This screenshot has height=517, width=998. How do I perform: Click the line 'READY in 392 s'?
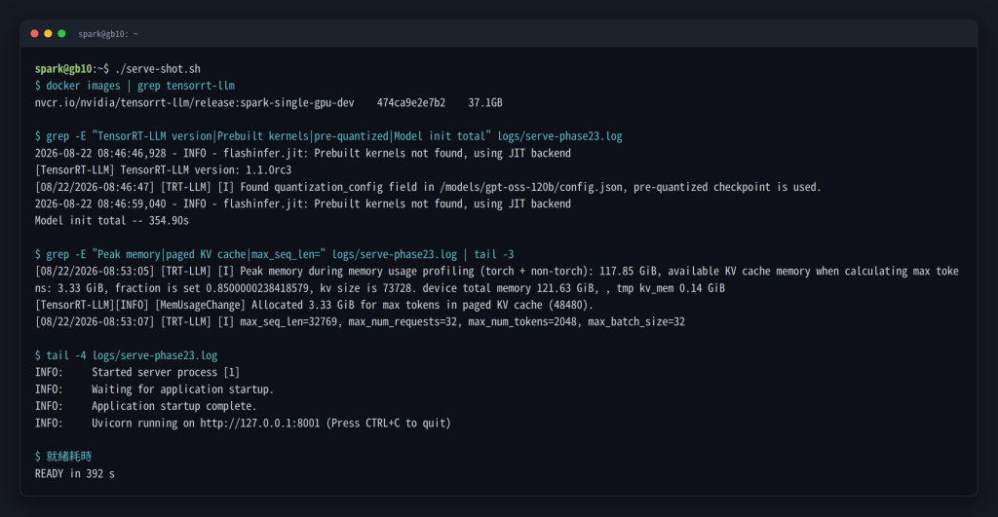pos(74,474)
